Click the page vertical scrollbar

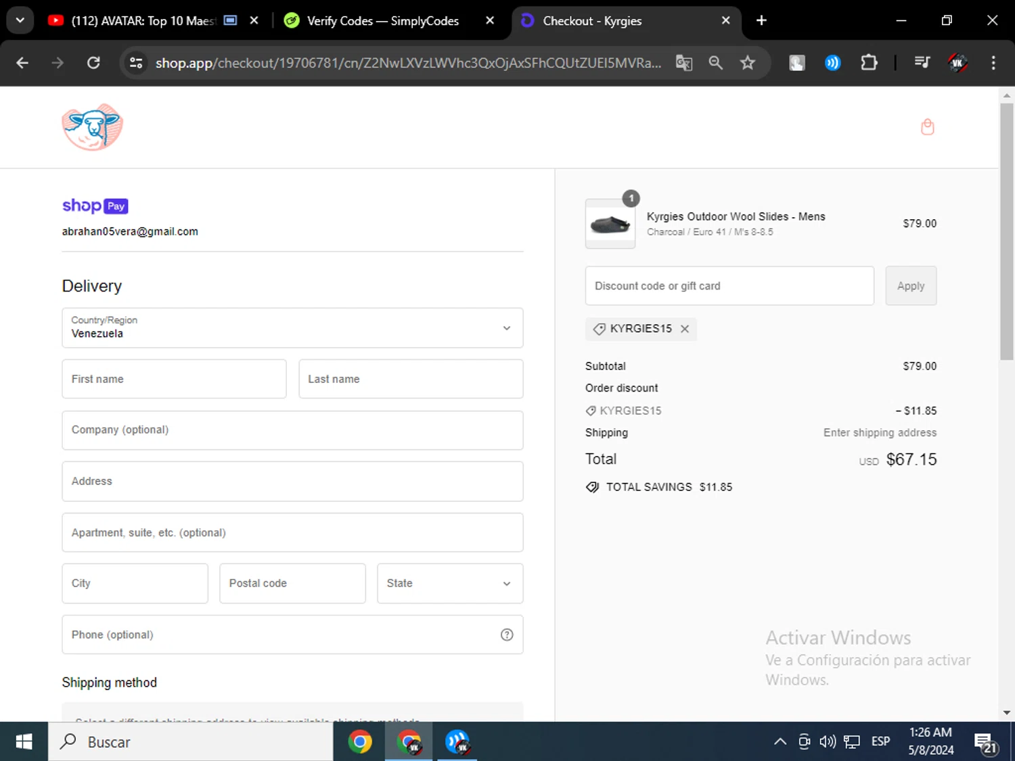1007,232
